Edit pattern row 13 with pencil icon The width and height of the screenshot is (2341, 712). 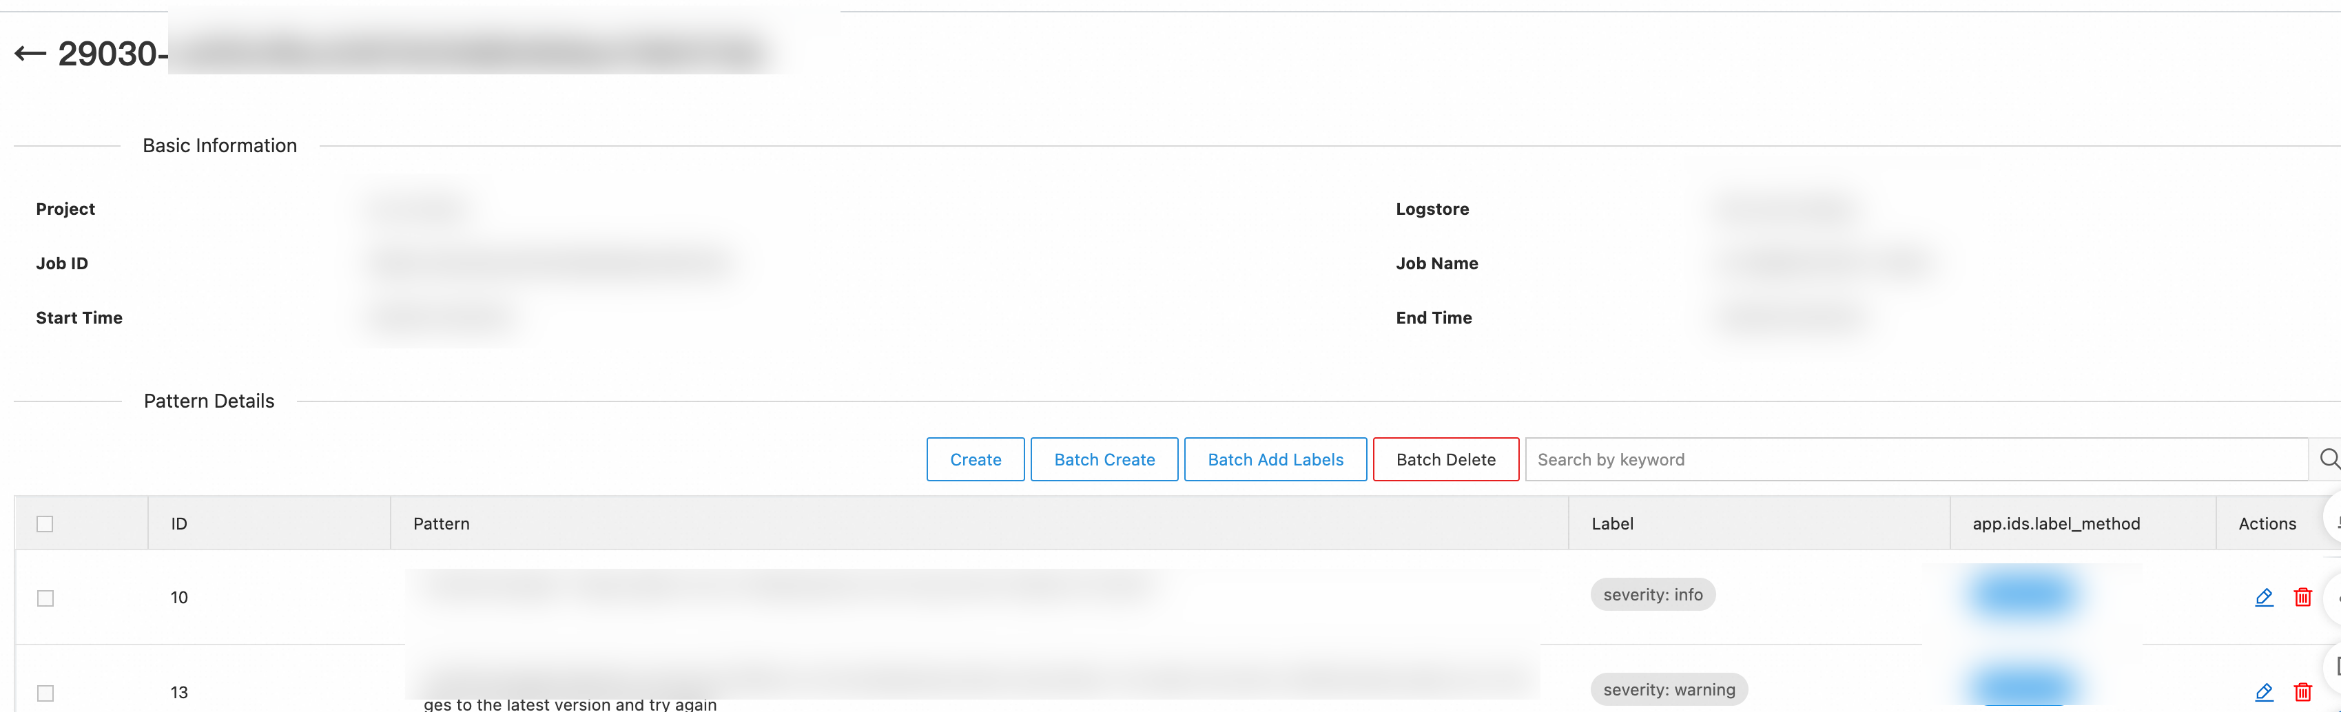click(x=2264, y=692)
